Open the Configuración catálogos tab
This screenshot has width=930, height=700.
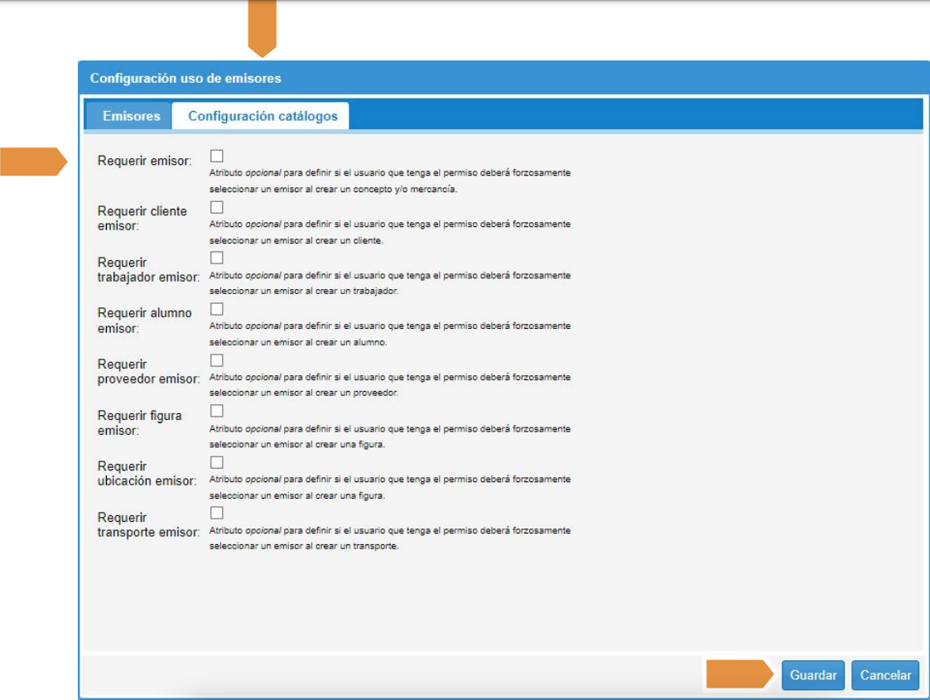tap(263, 116)
